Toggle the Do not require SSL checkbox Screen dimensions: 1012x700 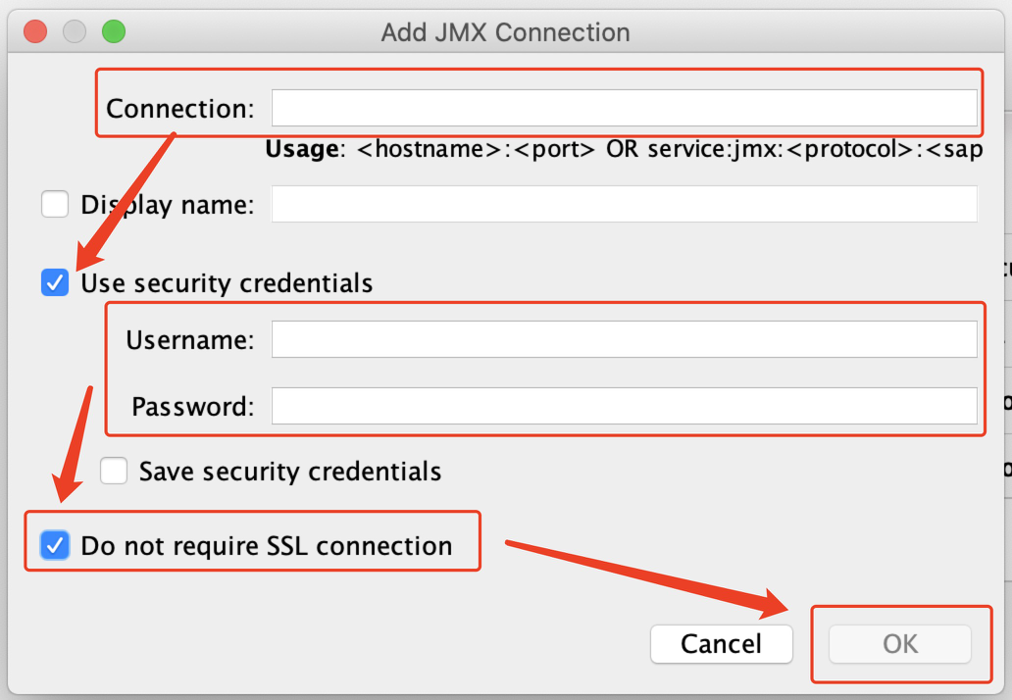[55, 545]
